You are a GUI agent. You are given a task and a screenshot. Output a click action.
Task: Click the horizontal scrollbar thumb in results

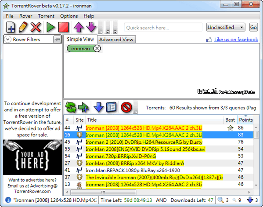coord(103,192)
